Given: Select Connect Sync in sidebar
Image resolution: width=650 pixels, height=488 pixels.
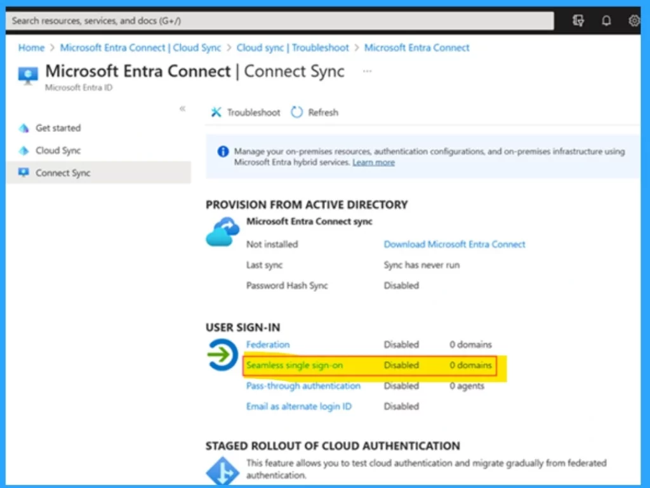Looking at the screenshot, I should tap(98, 173).
